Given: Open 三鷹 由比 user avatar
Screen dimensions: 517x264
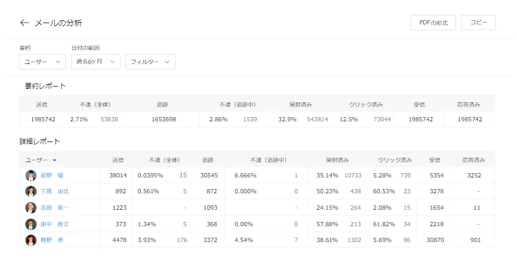Looking at the screenshot, I should tap(31, 191).
